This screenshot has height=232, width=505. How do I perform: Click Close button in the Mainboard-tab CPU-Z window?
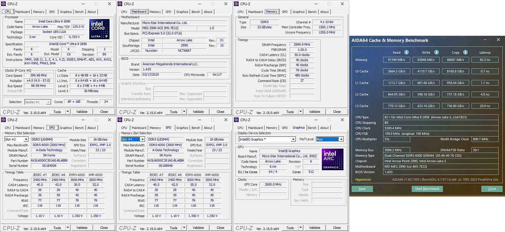click(x=220, y=112)
